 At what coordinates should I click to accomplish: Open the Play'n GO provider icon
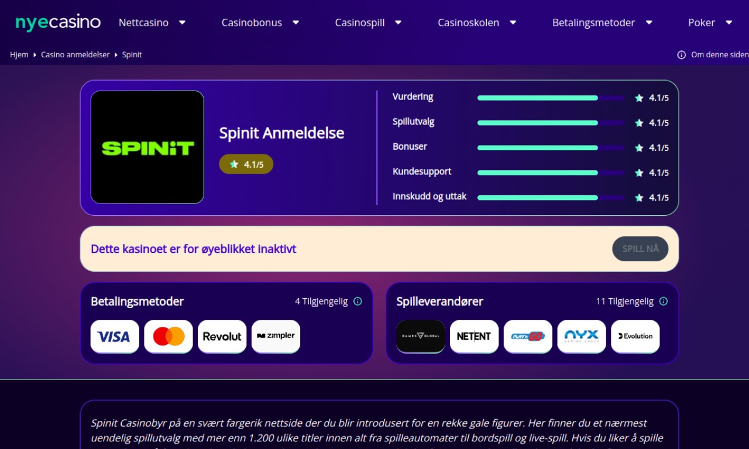click(x=528, y=336)
